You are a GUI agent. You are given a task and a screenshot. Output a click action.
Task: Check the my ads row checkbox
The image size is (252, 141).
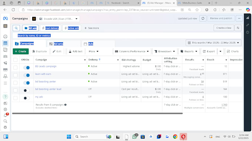tap(16, 98)
